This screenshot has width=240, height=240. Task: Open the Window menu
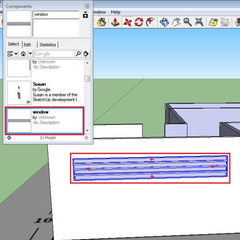pyautogui.click(x=99, y=12)
